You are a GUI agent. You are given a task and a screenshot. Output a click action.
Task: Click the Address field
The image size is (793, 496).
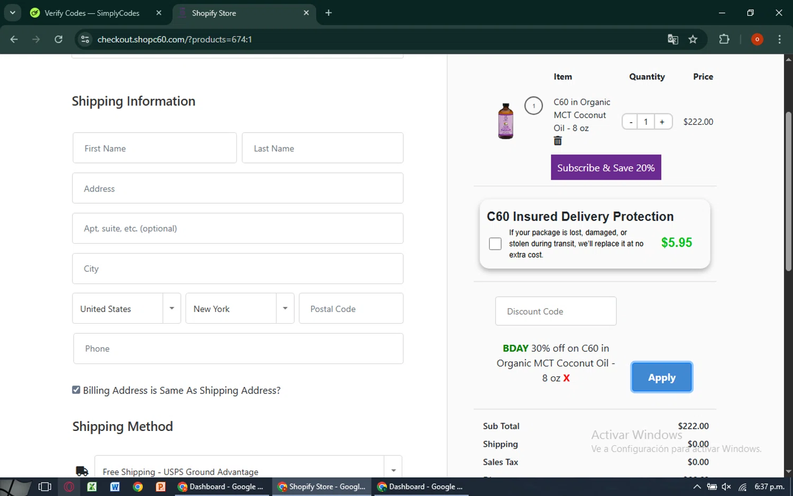[238, 188]
